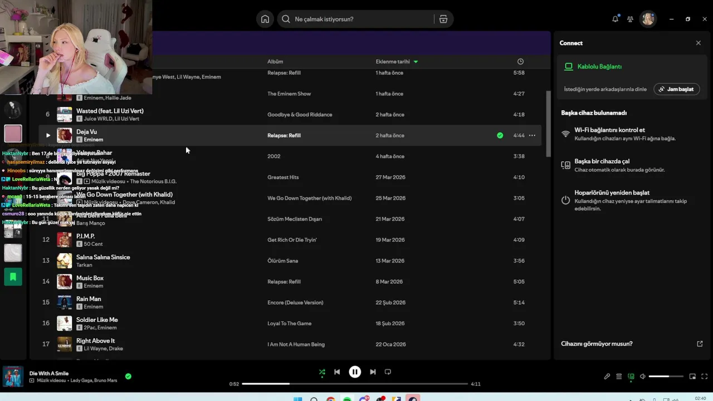713x401 pixels.
Task: Toggle shuffle playback
Action: pyautogui.click(x=322, y=372)
